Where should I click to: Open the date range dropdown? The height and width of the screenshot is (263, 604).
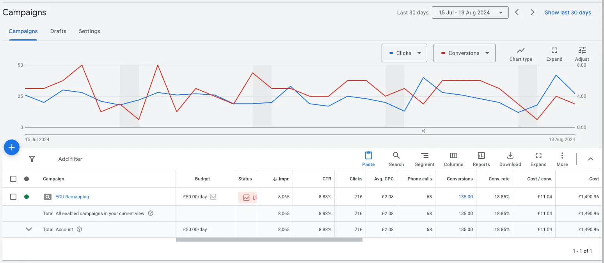pyautogui.click(x=470, y=12)
